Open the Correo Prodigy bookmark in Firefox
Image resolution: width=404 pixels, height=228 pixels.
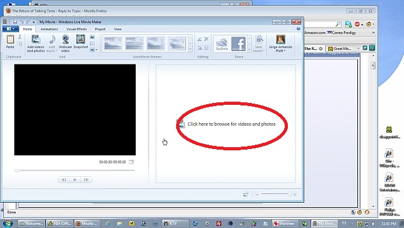click(342, 33)
